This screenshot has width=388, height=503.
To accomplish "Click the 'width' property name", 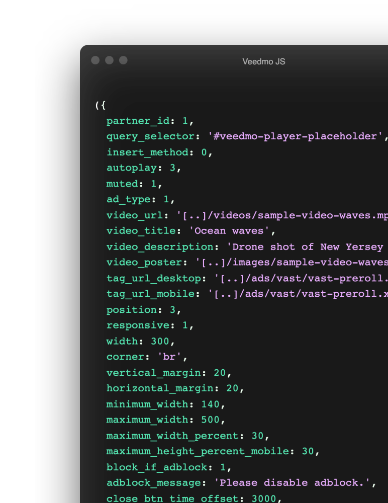I will pos(122,342).
